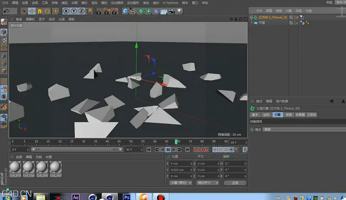Switch to the 力学体 attribute tab

[x=311, y=114]
